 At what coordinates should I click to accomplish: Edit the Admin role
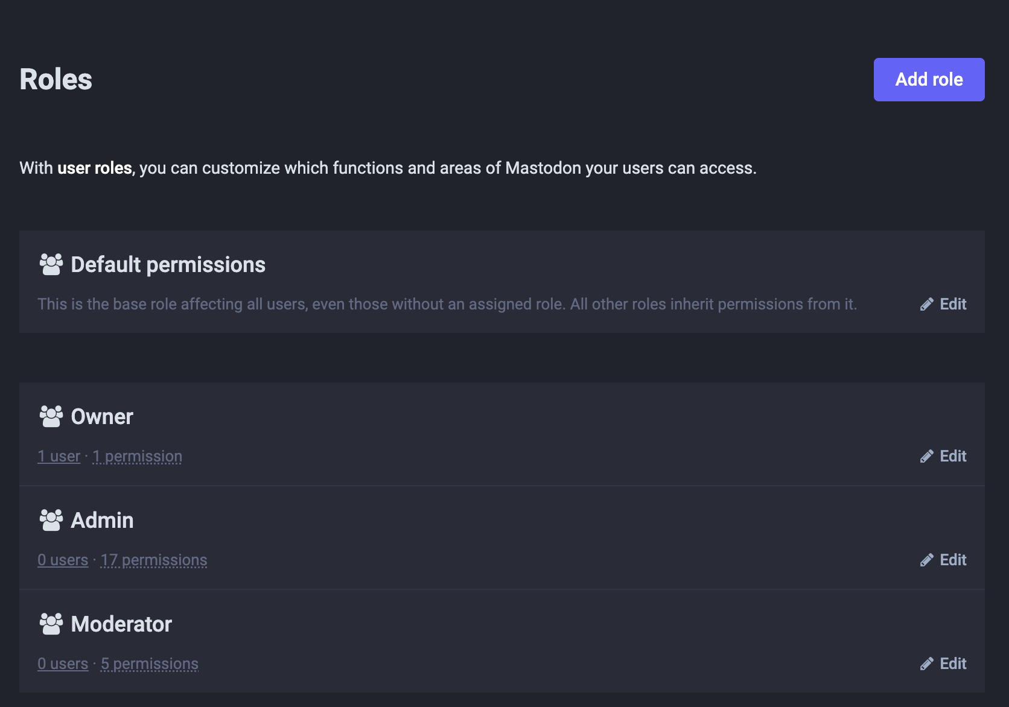[943, 560]
